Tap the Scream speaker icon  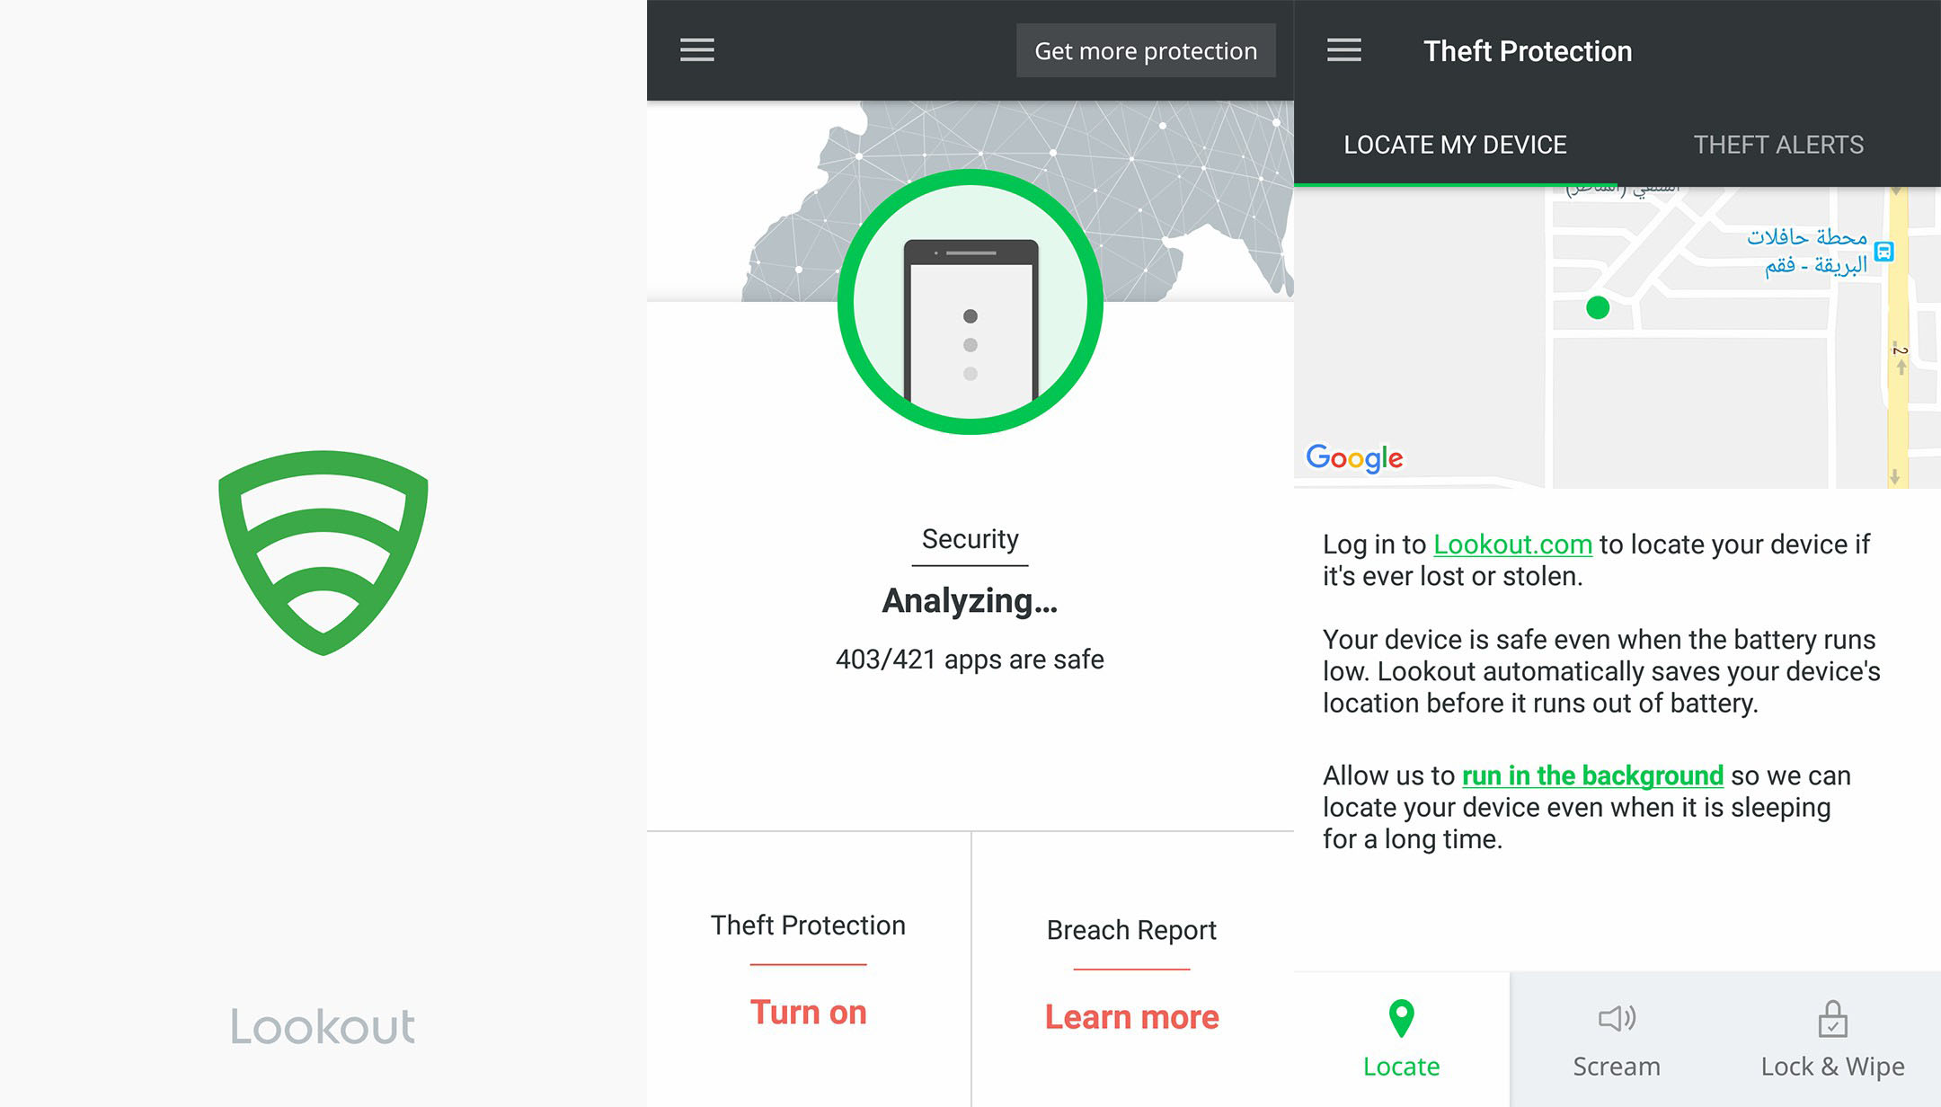click(x=1617, y=1018)
